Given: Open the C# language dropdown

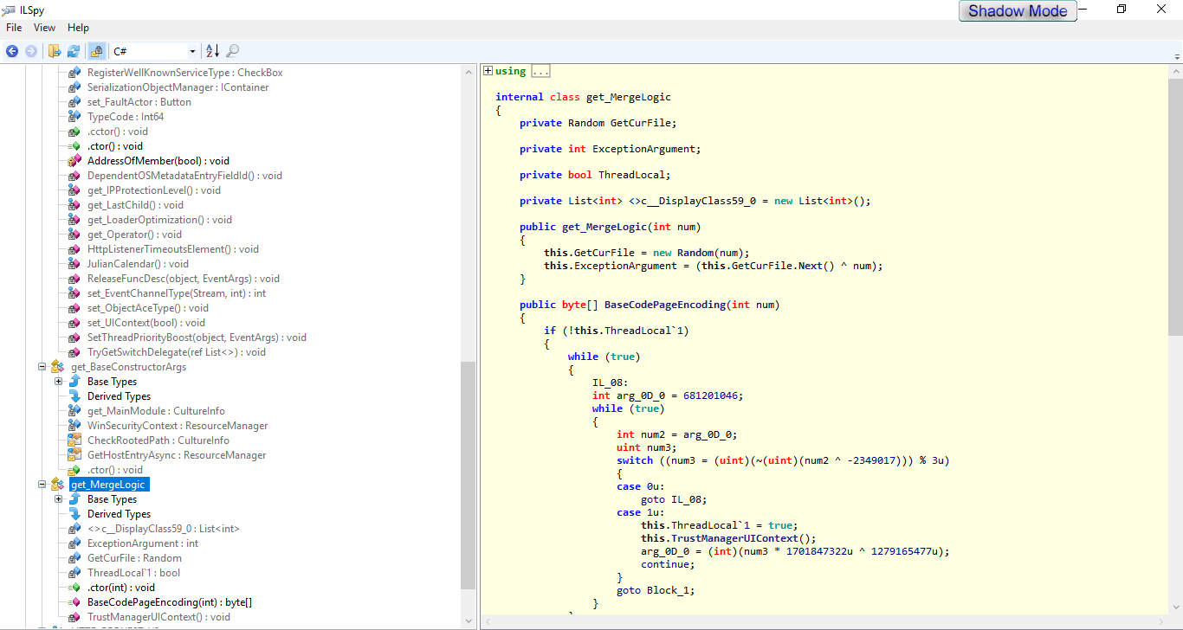Looking at the screenshot, I should click(x=192, y=52).
